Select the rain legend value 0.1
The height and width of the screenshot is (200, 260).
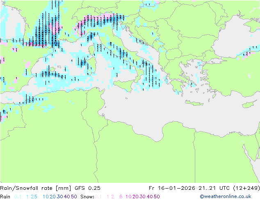[x=18, y=197]
